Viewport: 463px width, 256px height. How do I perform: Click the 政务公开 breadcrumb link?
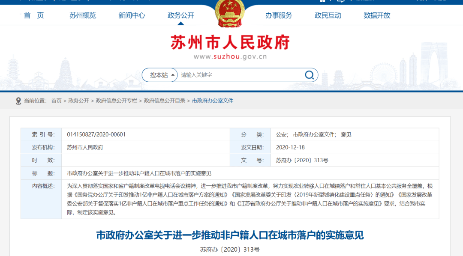[78, 101]
